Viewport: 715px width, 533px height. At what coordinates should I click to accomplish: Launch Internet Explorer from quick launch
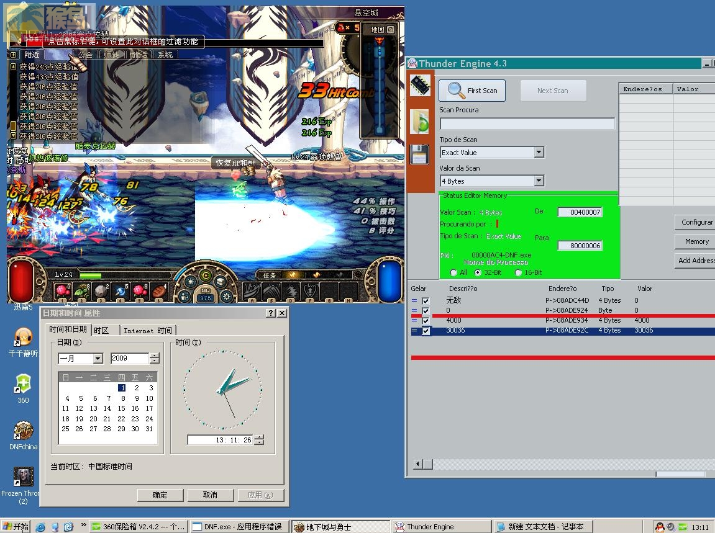(x=40, y=527)
